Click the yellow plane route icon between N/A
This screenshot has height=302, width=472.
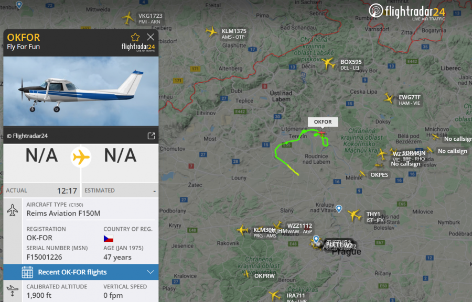(x=81, y=157)
